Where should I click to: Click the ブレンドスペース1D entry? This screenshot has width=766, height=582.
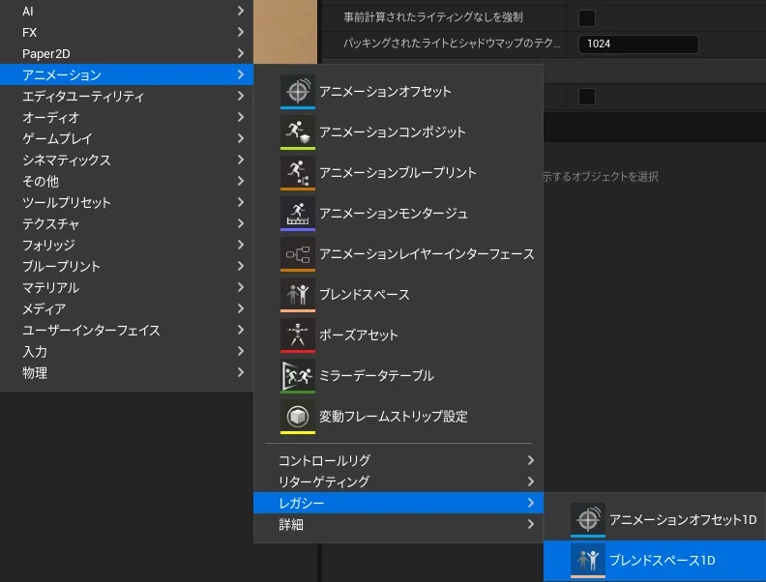pos(655,561)
